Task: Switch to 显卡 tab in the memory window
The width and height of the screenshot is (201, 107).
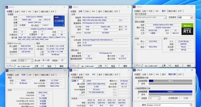Action: click(37, 75)
